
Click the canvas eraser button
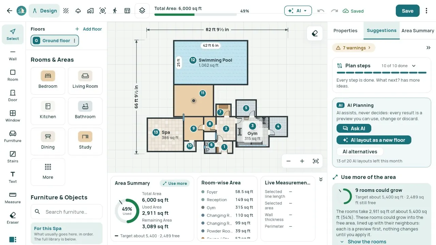point(314,33)
